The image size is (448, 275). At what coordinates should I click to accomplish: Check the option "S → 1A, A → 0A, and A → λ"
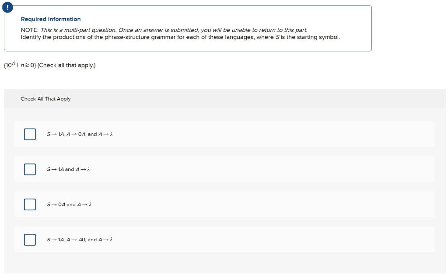pos(30,134)
